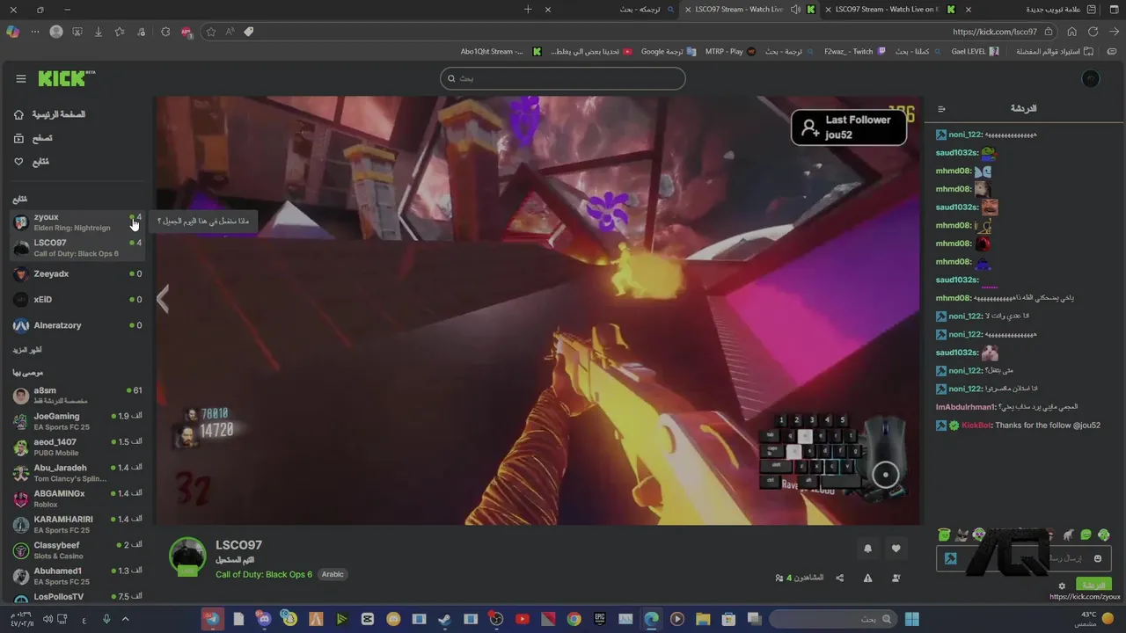Open the emoji picker in chat input
The width and height of the screenshot is (1126, 633).
1098,558
